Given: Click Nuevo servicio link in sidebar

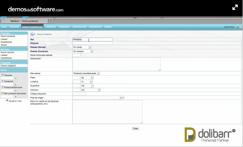Looking at the screenshot, I should (x=7, y=52).
